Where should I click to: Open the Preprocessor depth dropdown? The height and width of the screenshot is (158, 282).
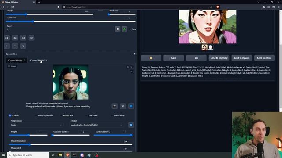[36, 125]
